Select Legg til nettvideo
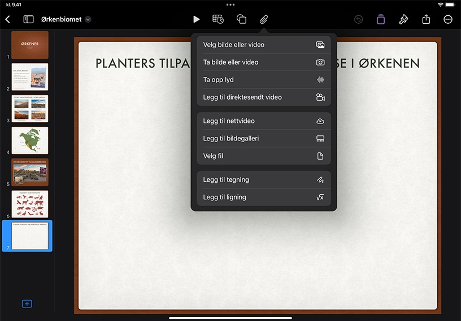 [264, 121]
